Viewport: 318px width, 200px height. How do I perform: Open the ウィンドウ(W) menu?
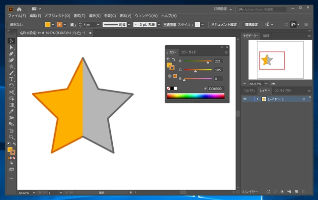tap(146, 16)
